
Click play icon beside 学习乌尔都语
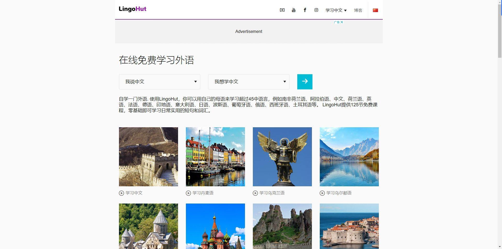(x=322, y=193)
